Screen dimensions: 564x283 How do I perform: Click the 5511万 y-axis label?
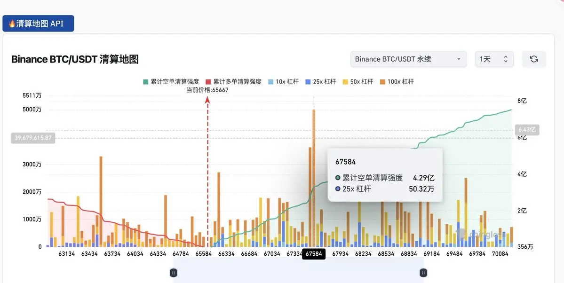[x=32, y=96]
